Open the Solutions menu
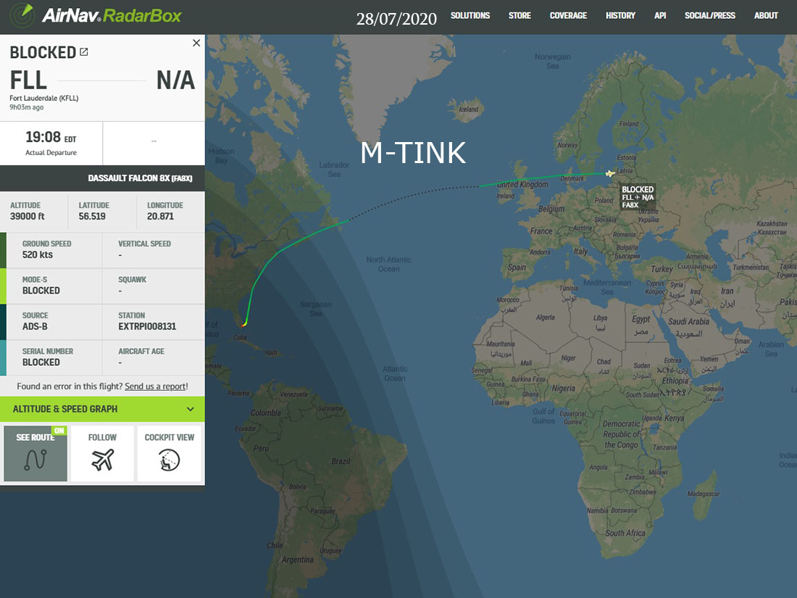The width and height of the screenshot is (797, 598). 470,16
